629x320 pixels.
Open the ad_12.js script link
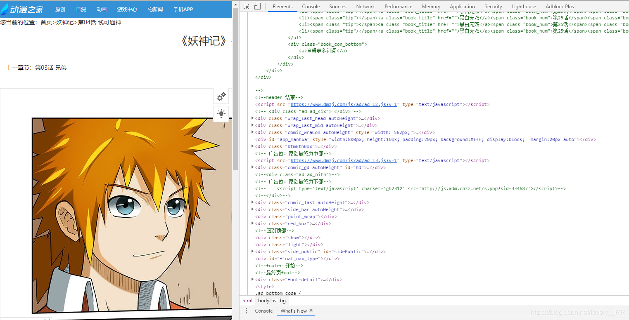(344, 104)
